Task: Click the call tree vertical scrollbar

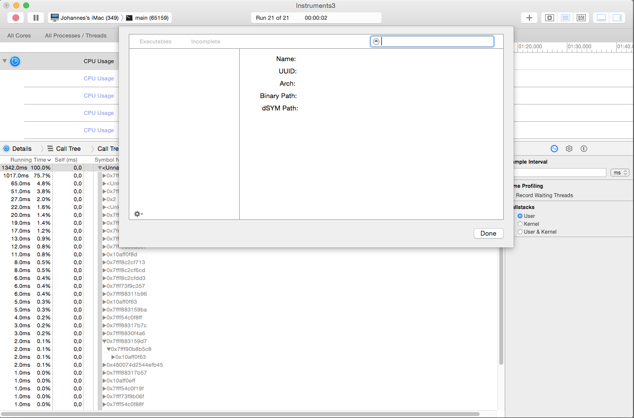Action: click(501, 306)
